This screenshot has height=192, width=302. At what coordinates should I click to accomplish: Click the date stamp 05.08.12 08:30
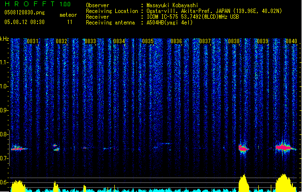(x=24, y=22)
